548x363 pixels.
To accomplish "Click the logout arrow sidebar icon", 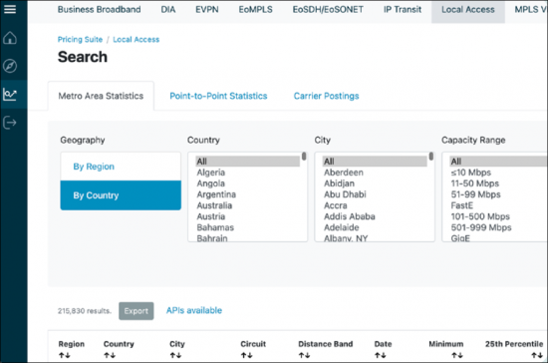I will [10, 123].
